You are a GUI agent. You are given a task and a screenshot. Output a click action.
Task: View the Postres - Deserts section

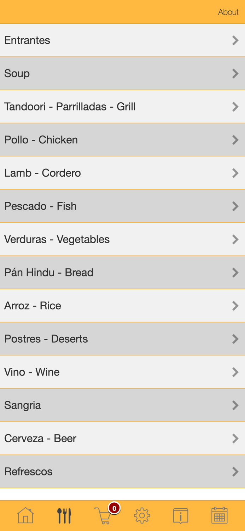pyautogui.click(x=122, y=339)
